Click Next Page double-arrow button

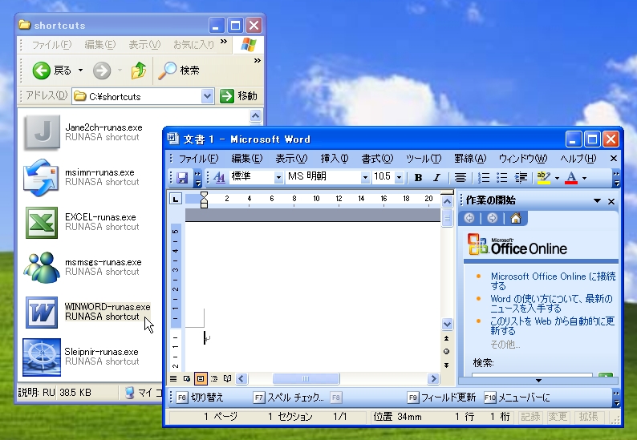[447, 365]
